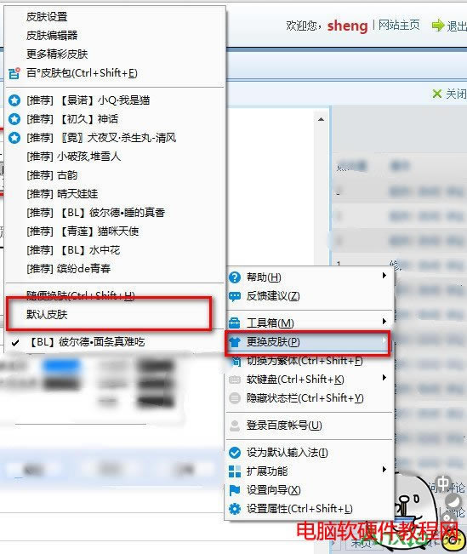Open 皮肤设置 menu entry

click(47, 17)
